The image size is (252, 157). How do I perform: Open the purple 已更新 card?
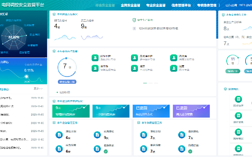(x=191, y=111)
